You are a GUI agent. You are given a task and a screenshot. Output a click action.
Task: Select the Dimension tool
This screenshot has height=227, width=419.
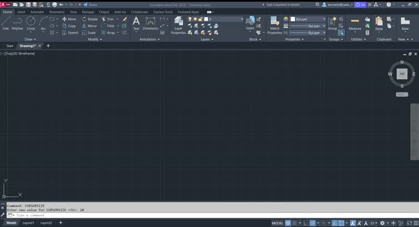[x=151, y=23]
